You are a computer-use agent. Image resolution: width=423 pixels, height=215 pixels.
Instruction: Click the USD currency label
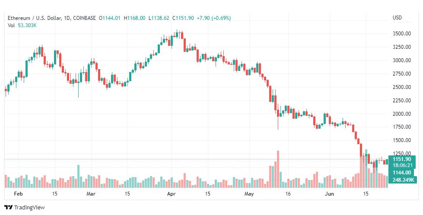pos(397,18)
